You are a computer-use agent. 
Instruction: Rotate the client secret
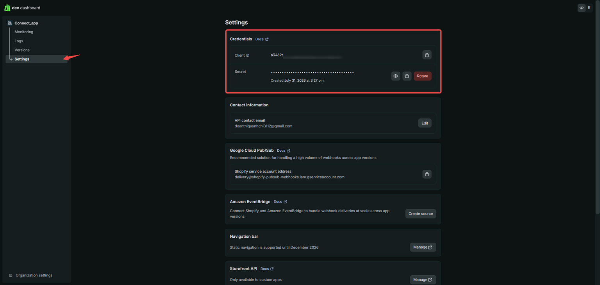point(423,76)
